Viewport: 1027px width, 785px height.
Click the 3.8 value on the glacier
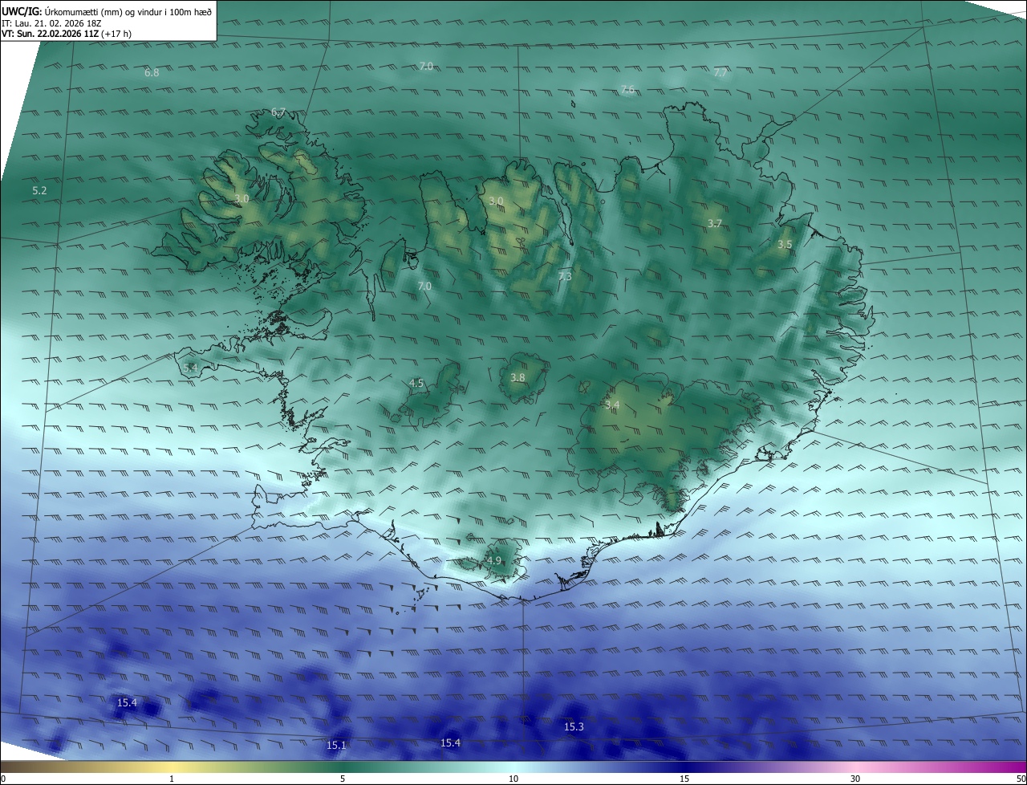pos(518,378)
